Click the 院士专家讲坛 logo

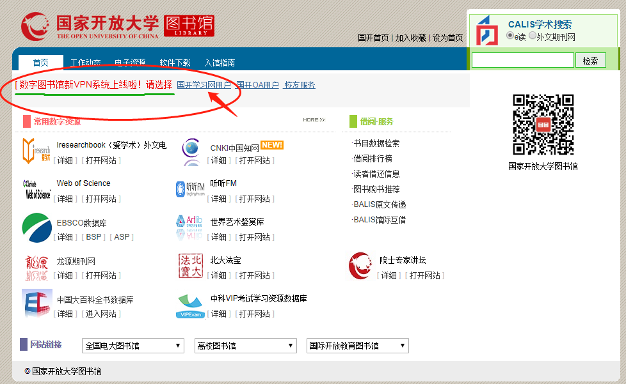click(x=360, y=266)
